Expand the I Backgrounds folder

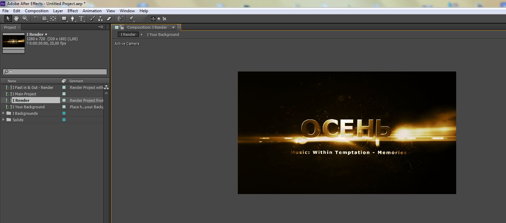coord(3,113)
